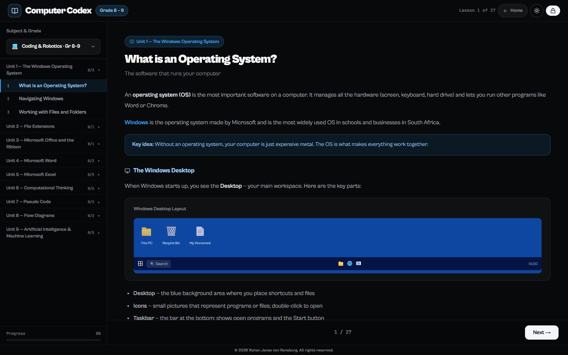Click the Unit 1 breadcrumb pill above the title
Screen dimensions: 568x355
pyautogui.click(x=174, y=41)
